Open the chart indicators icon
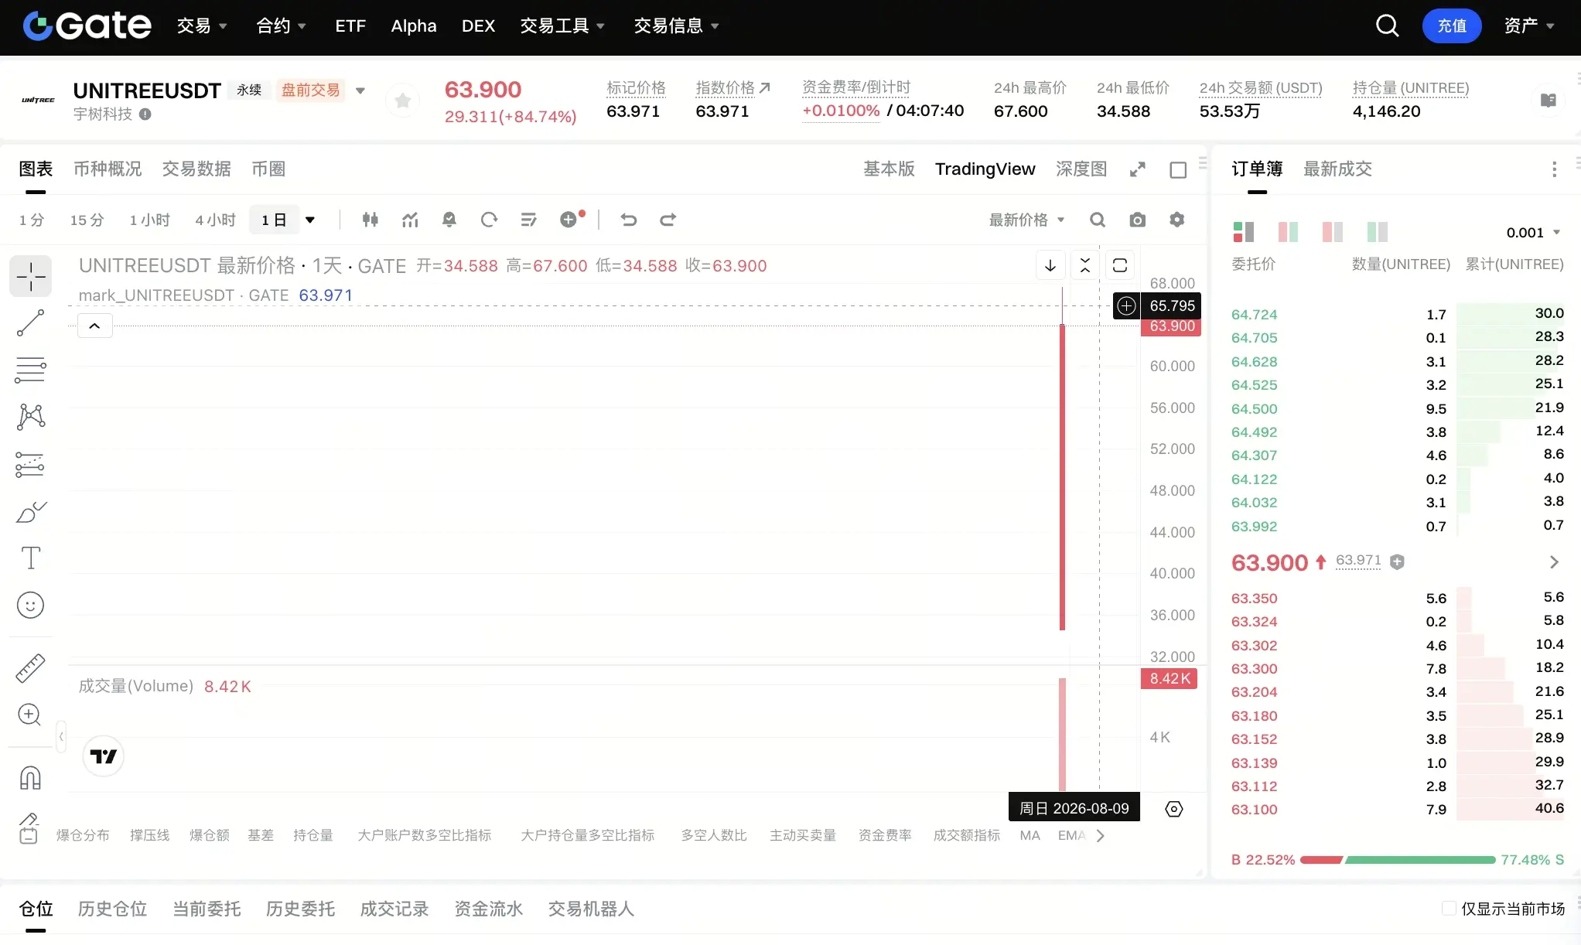 [410, 220]
